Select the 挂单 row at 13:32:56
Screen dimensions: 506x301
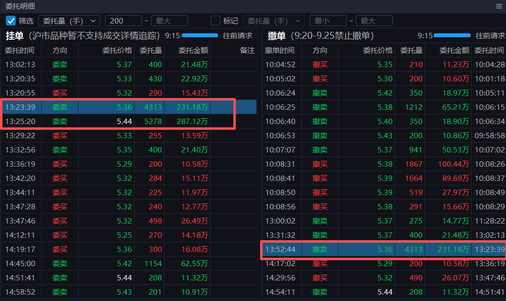pyautogui.click(x=129, y=150)
